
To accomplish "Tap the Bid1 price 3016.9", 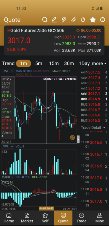I will tap(94, 99).
